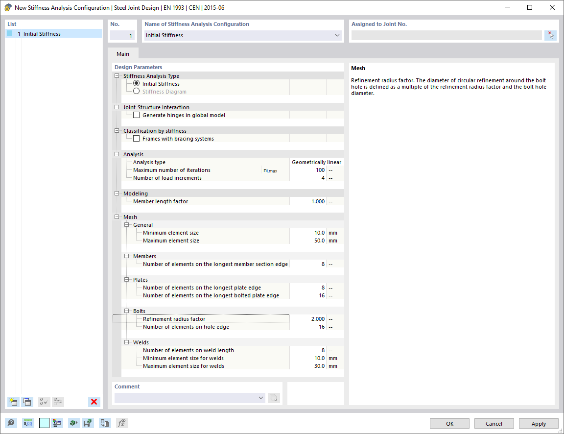The width and height of the screenshot is (564, 434).
Task: Collapse the Joint-Structure Interaction section
Action: [x=117, y=107]
